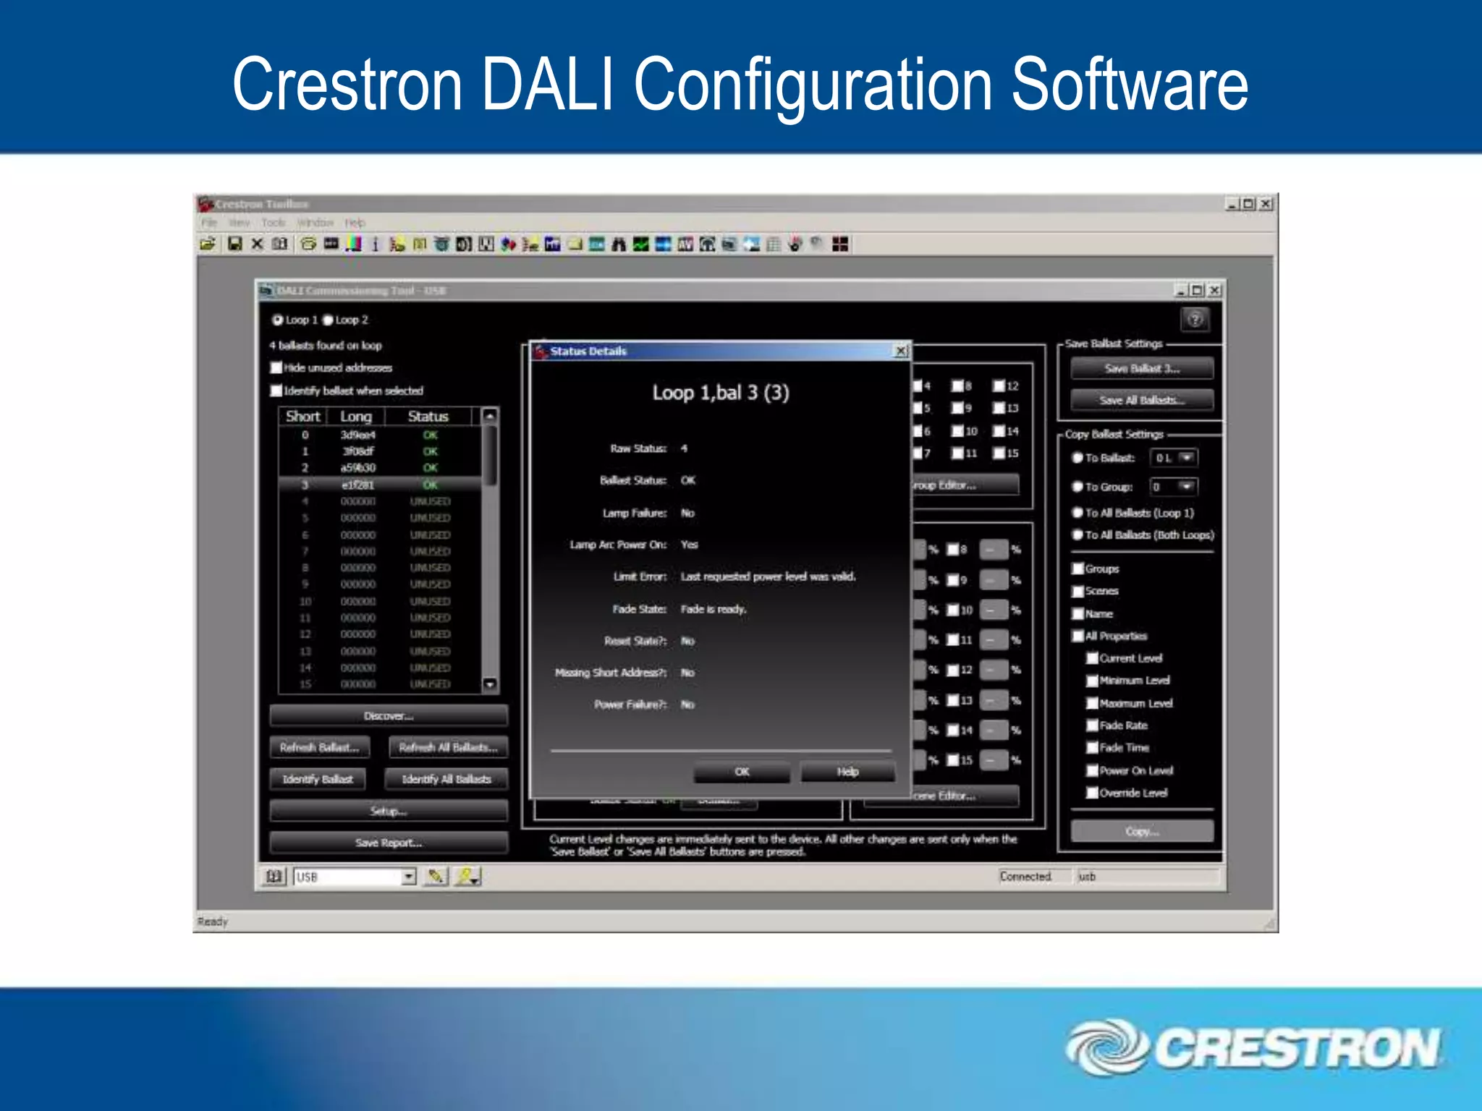Click the Identify Ballast button
This screenshot has width=1482, height=1111.
click(x=318, y=779)
